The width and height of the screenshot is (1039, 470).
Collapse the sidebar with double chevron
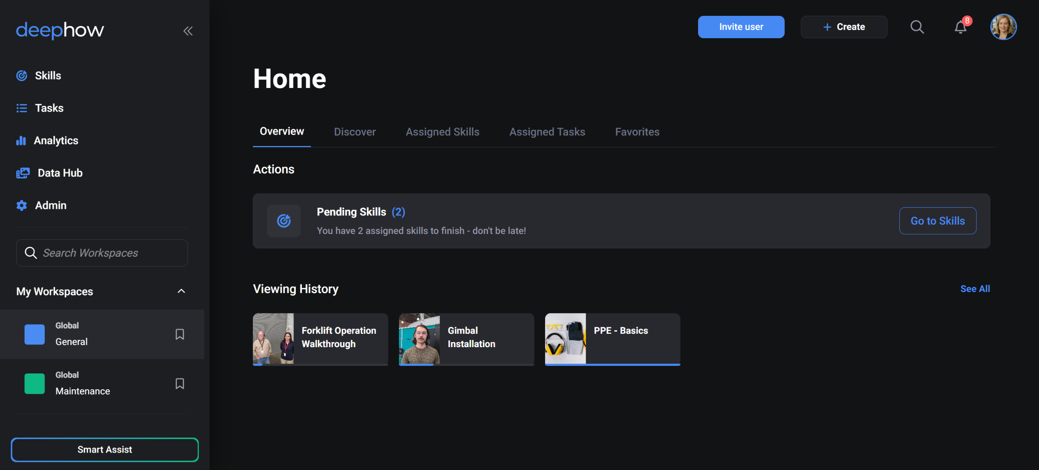[x=188, y=31]
